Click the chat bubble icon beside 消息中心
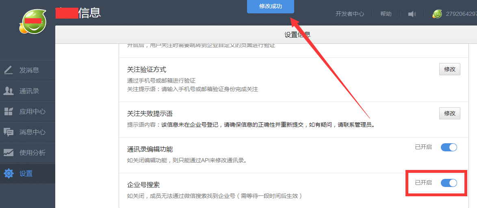The height and width of the screenshot is (208, 477). pos(8,132)
